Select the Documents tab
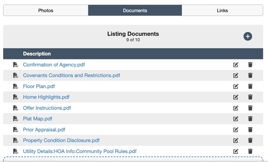Viewport: 268px width, 162px height. pyautogui.click(x=135, y=10)
